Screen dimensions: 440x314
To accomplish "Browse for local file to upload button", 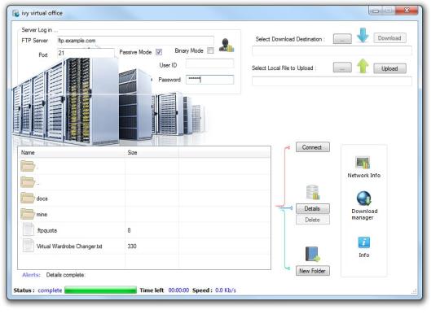I will 342,68.
